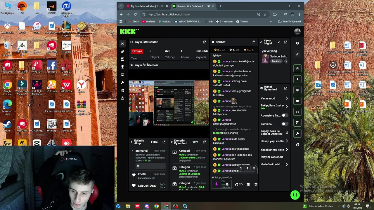
Task: Toggle the broadcast signal widget in right toolbar
Action: pyautogui.click(x=297, y=112)
